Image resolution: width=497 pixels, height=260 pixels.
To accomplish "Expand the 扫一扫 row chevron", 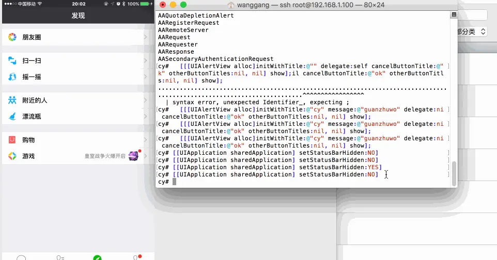I will 146,60.
